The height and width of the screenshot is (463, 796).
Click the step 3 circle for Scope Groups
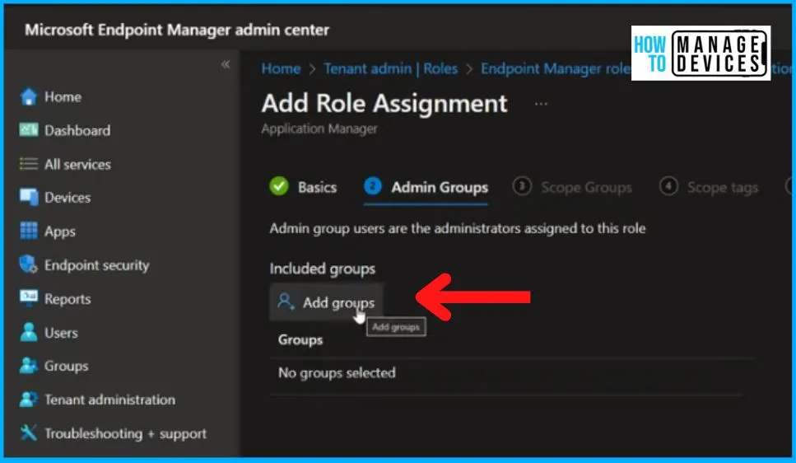coord(522,186)
